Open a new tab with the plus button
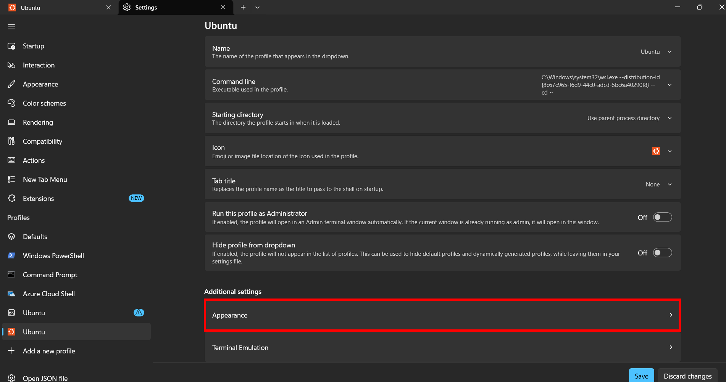Image resolution: width=726 pixels, height=382 pixels. tap(243, 7)
